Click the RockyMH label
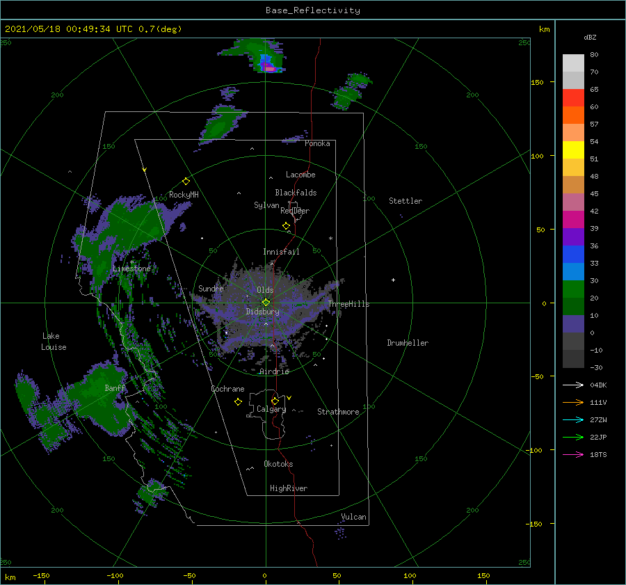 point(184,195)
